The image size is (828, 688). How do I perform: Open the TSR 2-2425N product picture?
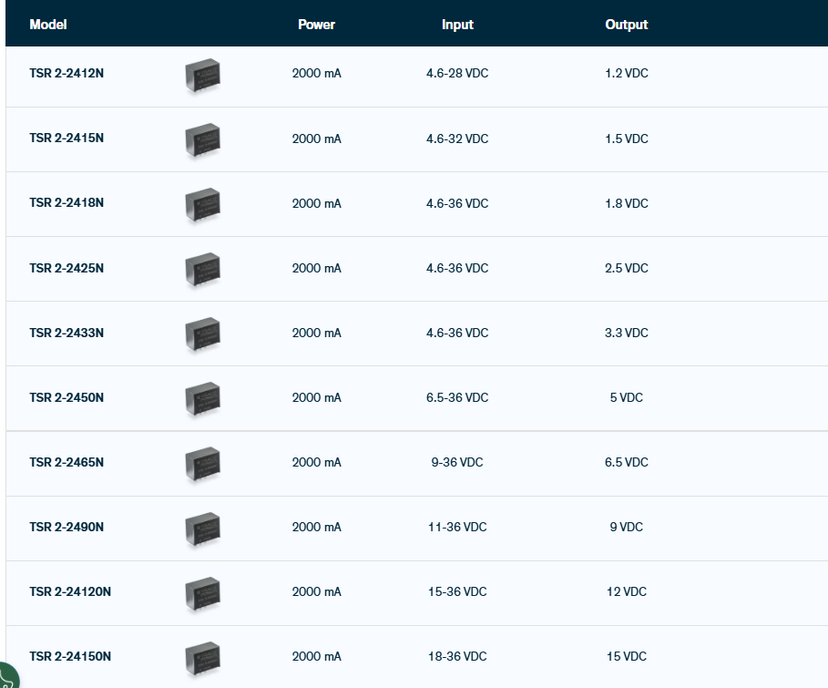[202, 269]
